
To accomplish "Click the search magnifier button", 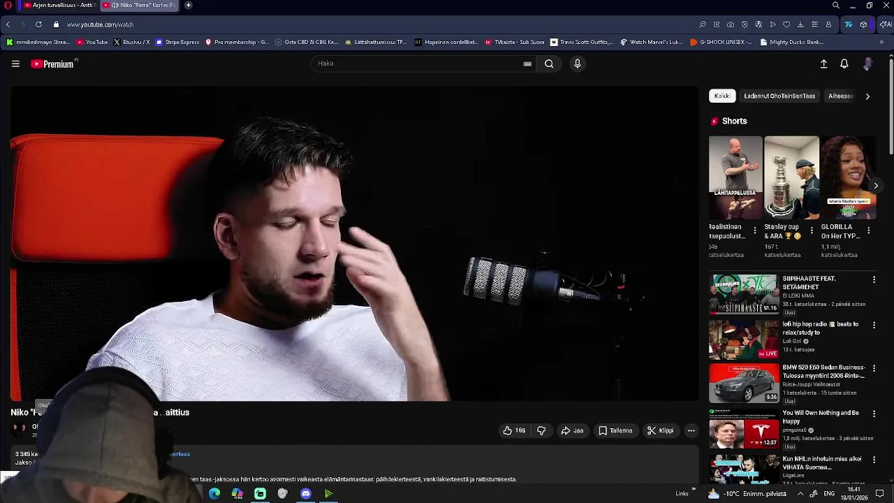I will [549, 64].
